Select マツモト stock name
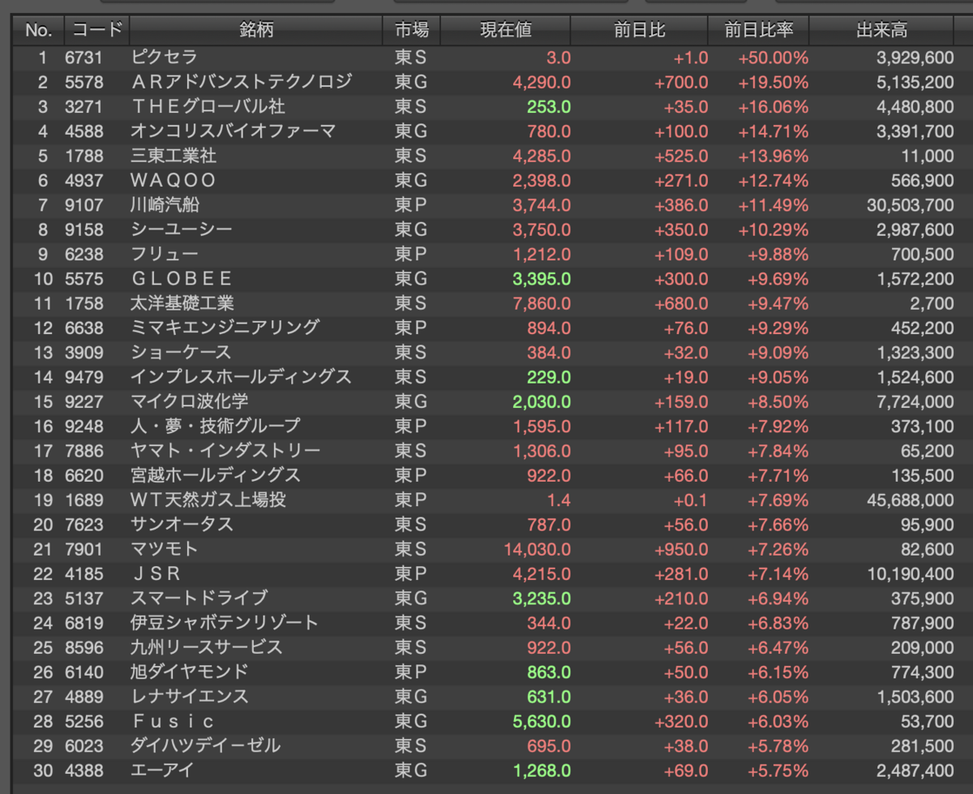The image size is (973, 794). (165, 549)
